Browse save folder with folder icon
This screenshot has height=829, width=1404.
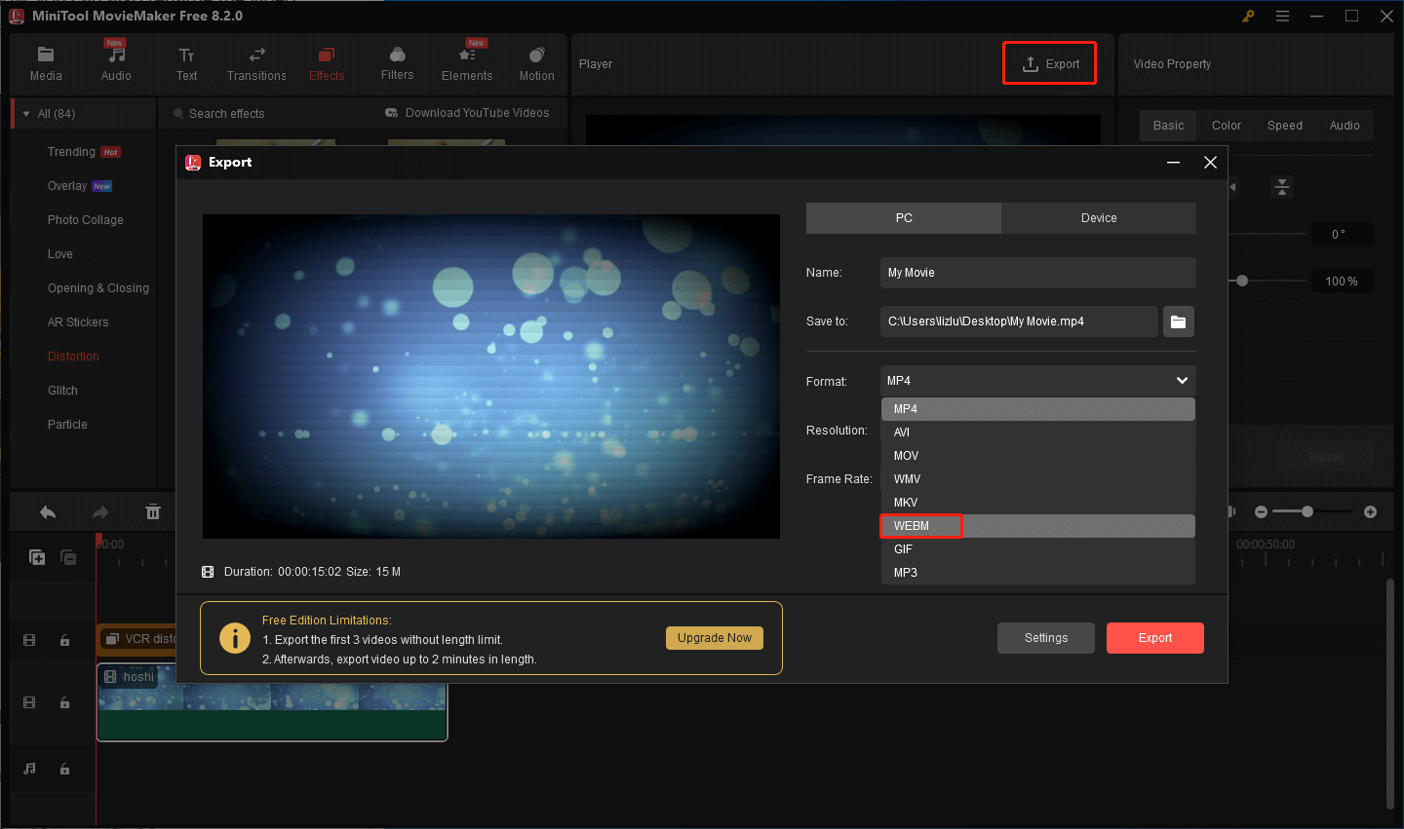click(1178, 321)
